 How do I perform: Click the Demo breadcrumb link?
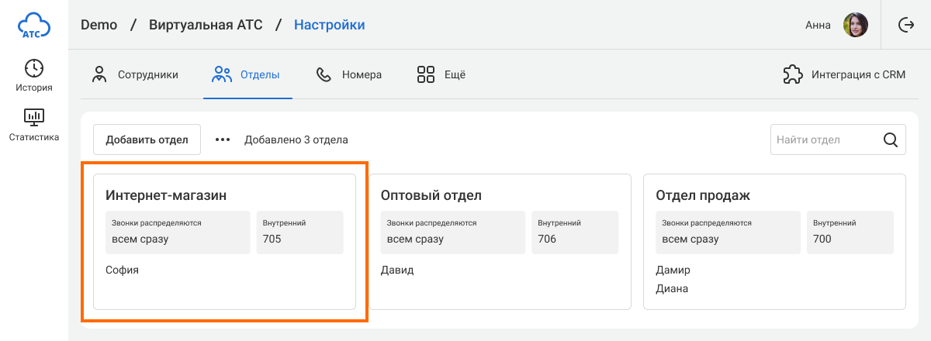(x=99, y=26)
